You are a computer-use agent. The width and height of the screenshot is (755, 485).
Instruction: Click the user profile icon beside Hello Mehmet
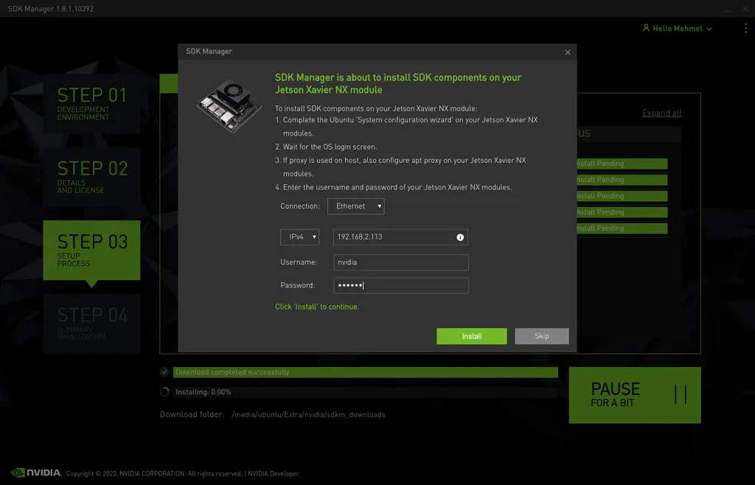point(646,28)
